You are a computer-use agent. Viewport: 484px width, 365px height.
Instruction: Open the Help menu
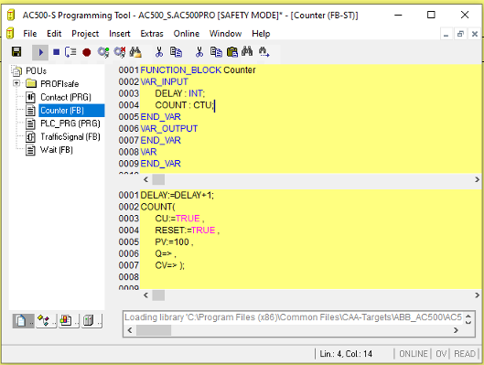click(261, 33)
